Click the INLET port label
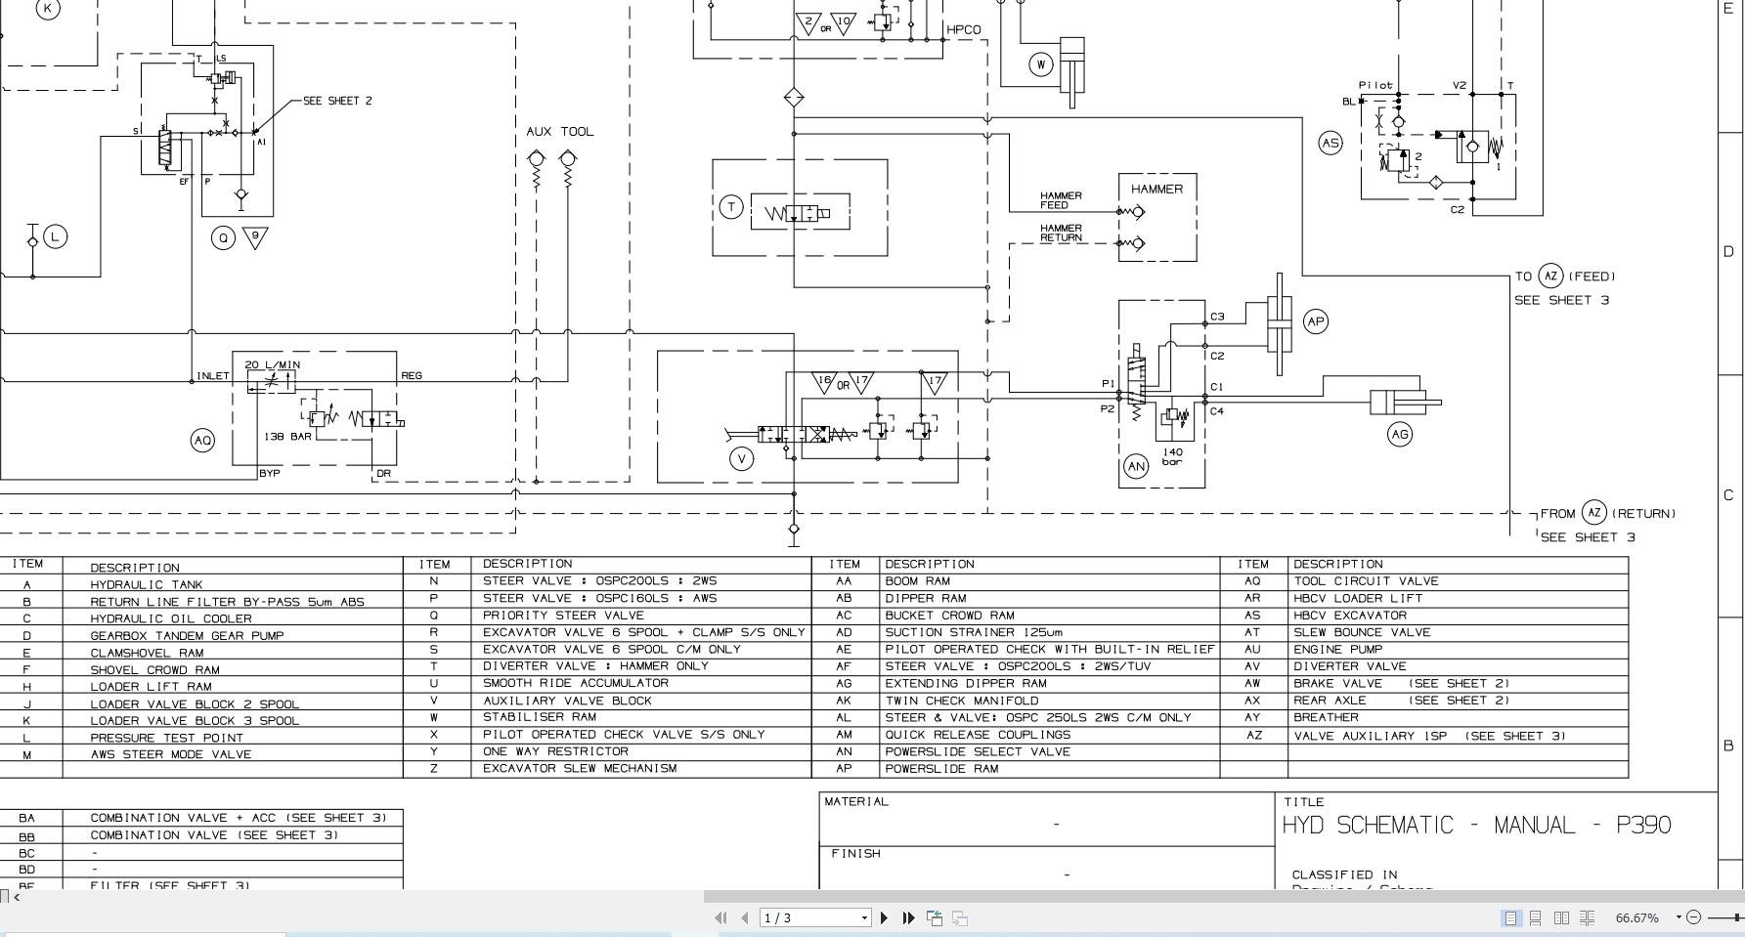This screenshot has width=1745, height=937. point(213,376)
